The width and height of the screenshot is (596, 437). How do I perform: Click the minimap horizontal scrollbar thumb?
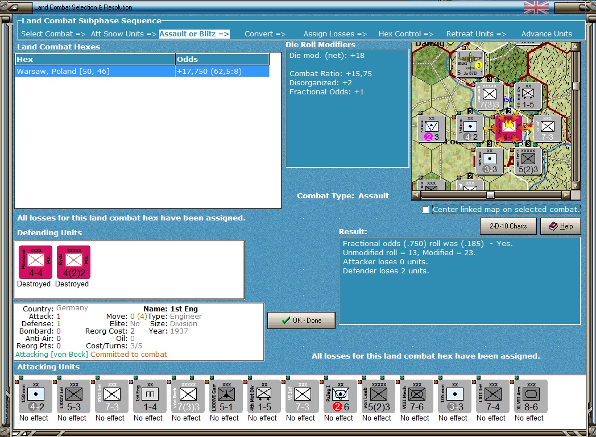coord(490,195)
